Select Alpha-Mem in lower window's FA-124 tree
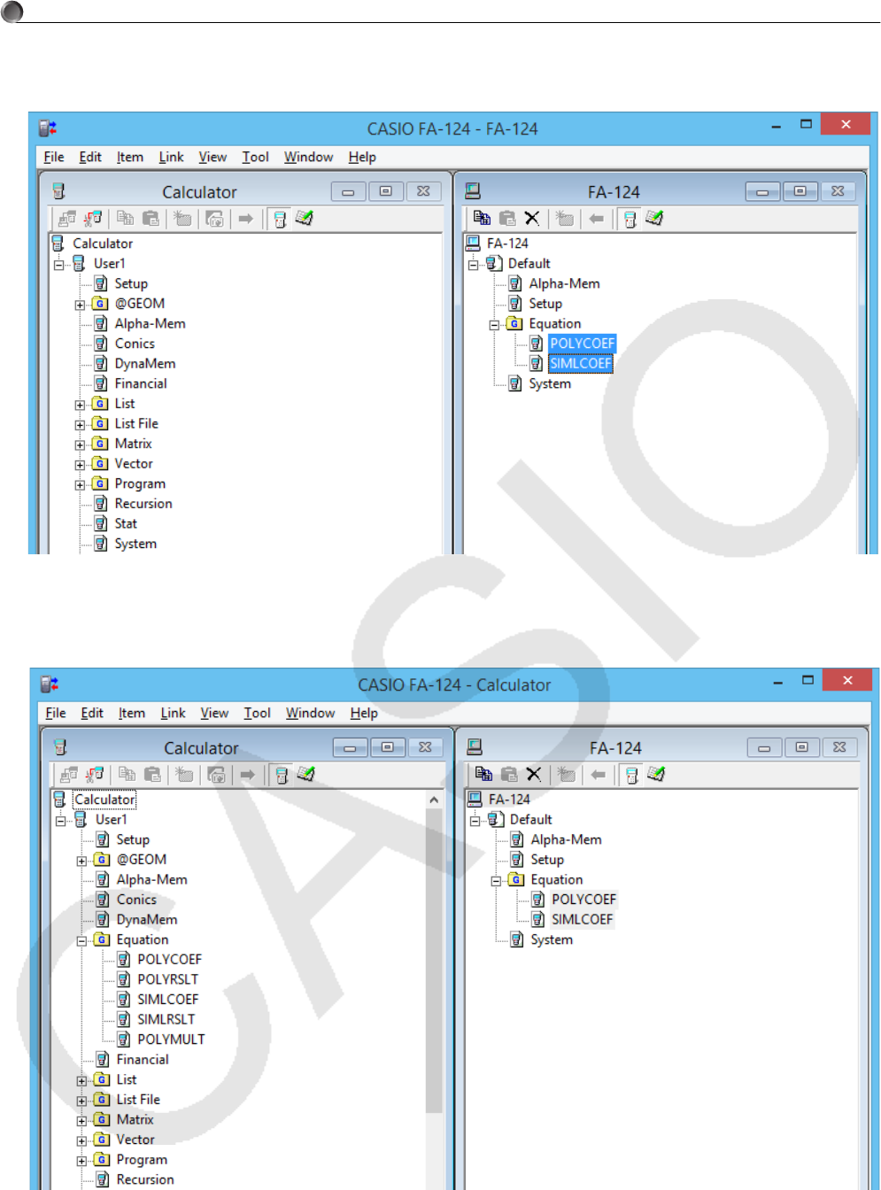The height and width of the screenshot is (1190, 881). coord(566,839)
